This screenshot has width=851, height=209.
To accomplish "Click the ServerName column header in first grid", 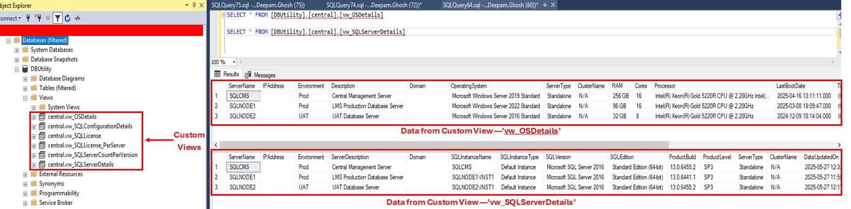I will click(x=242, y=86).
